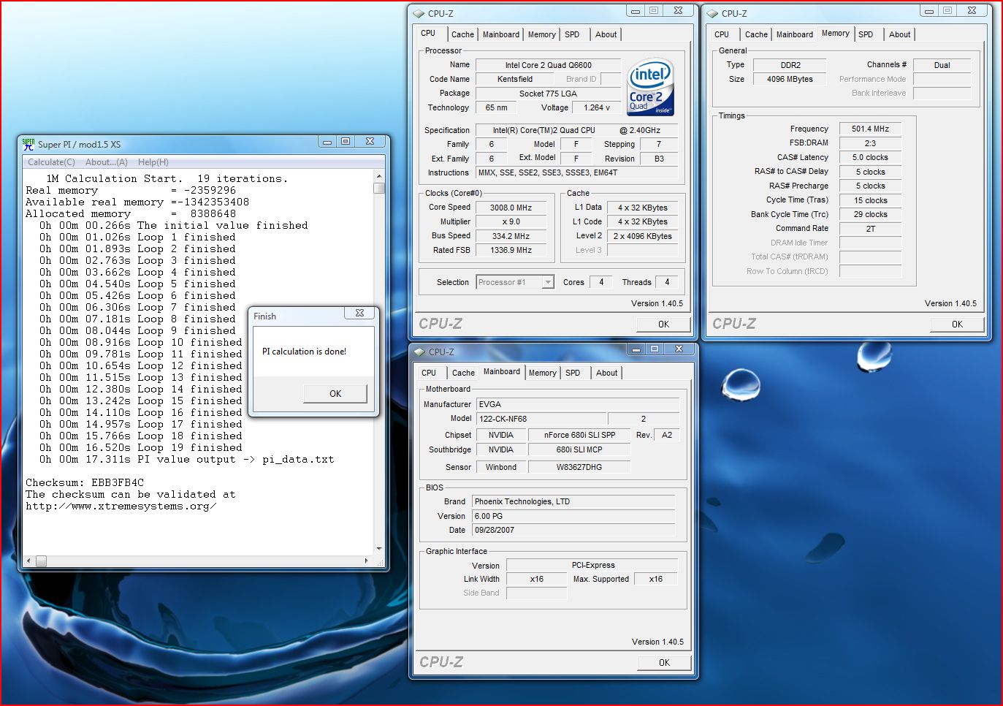
Task: Click the Sensor W83627DHG field
Action: pyautogui.click(x=579, y=467)
